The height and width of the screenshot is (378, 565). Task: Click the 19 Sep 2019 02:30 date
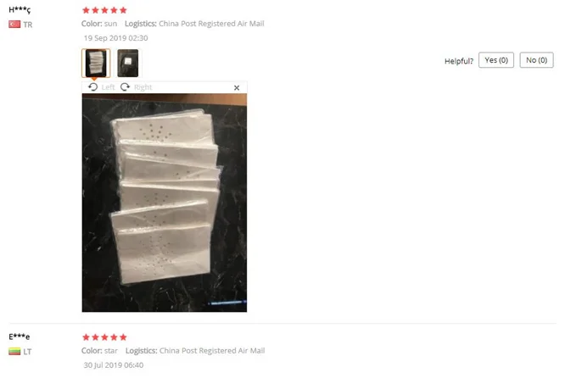115,38
